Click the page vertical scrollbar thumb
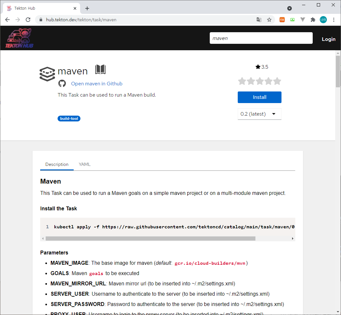The width and height of the screenshot is (341, 315). (338, 72)
